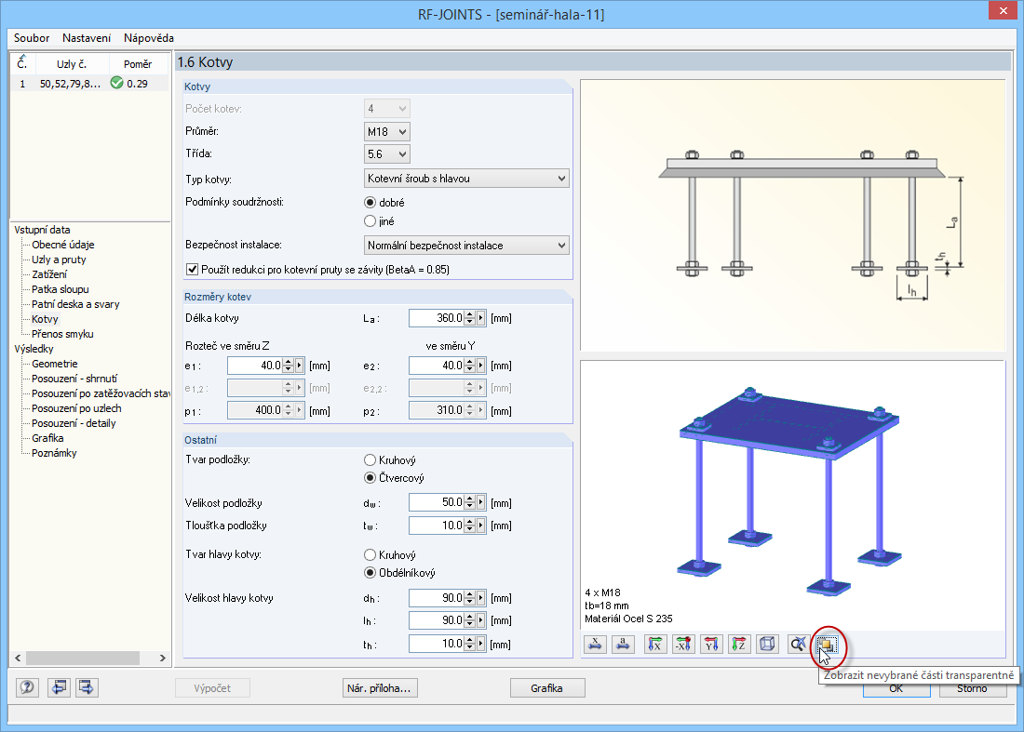Open Posouzení - shrnutí results
Viewport: 1024px width, 732px height.
coord(74,379)
